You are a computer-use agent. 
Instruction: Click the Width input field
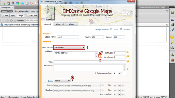point(97,37)
